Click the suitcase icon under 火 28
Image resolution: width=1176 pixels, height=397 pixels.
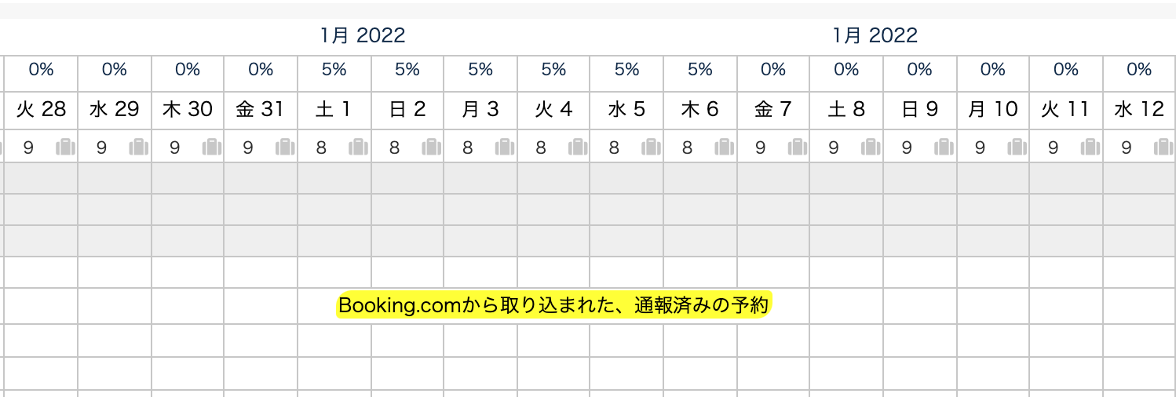tap(65, 148)
